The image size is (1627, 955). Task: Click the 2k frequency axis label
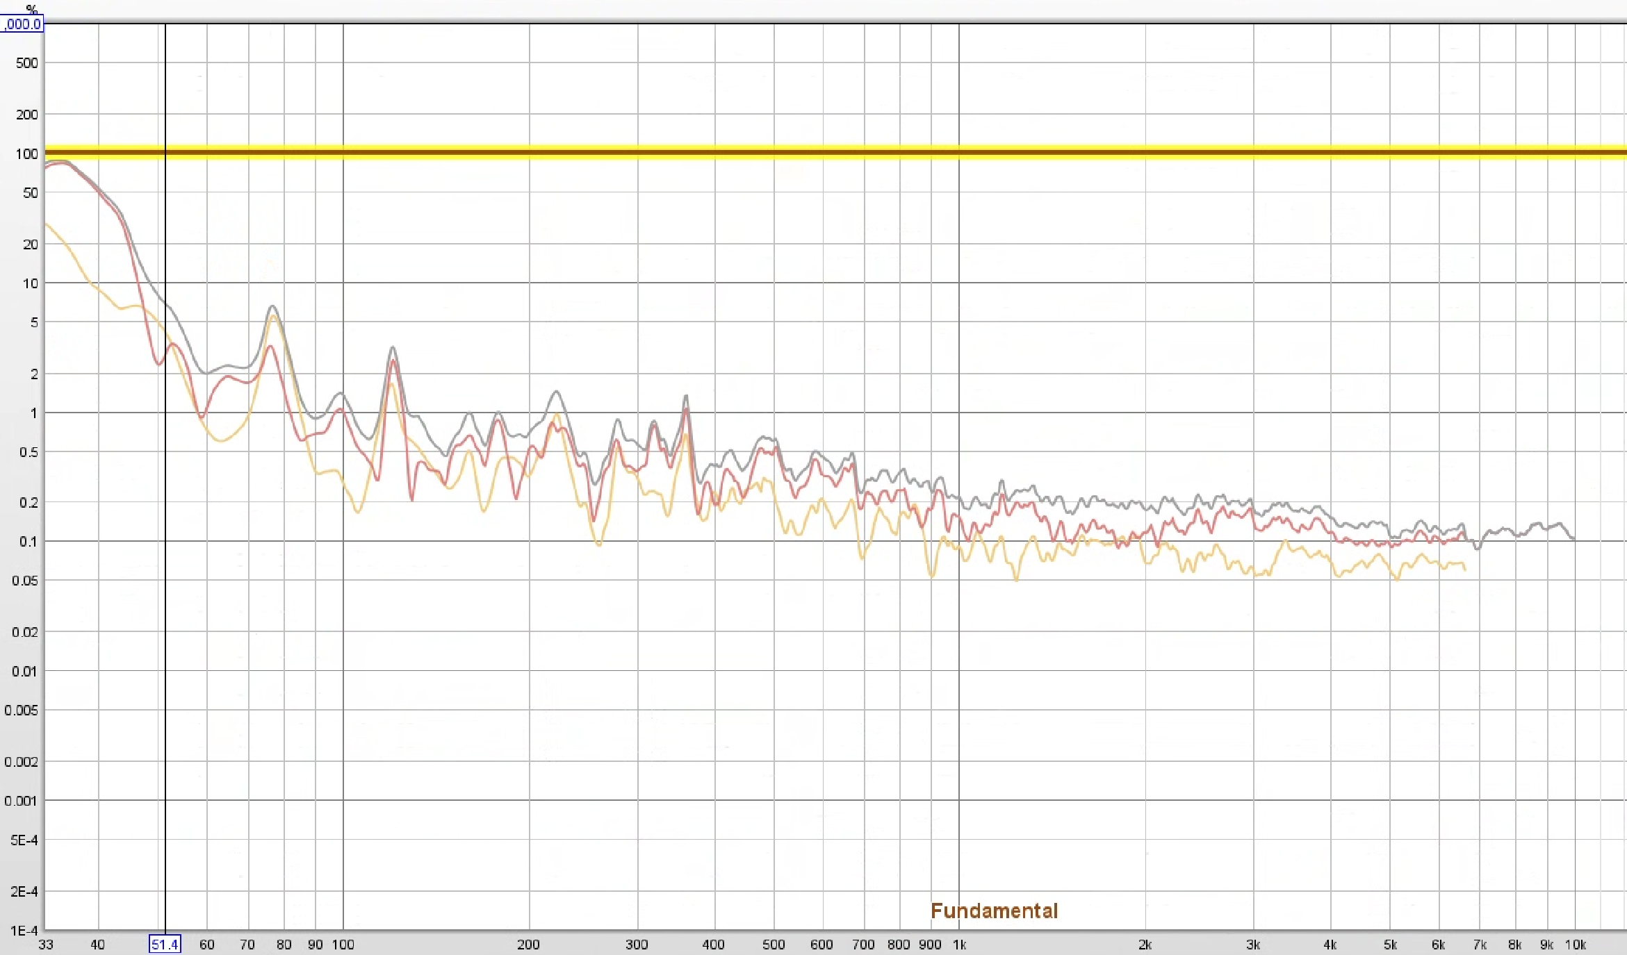point(1145,945)
